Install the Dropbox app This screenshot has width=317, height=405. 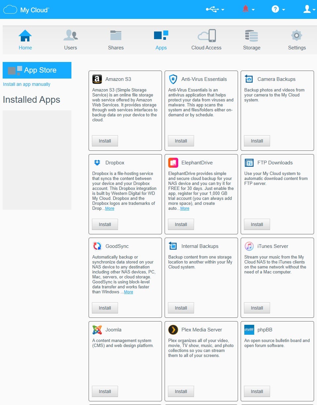click(x=105, y=224)
